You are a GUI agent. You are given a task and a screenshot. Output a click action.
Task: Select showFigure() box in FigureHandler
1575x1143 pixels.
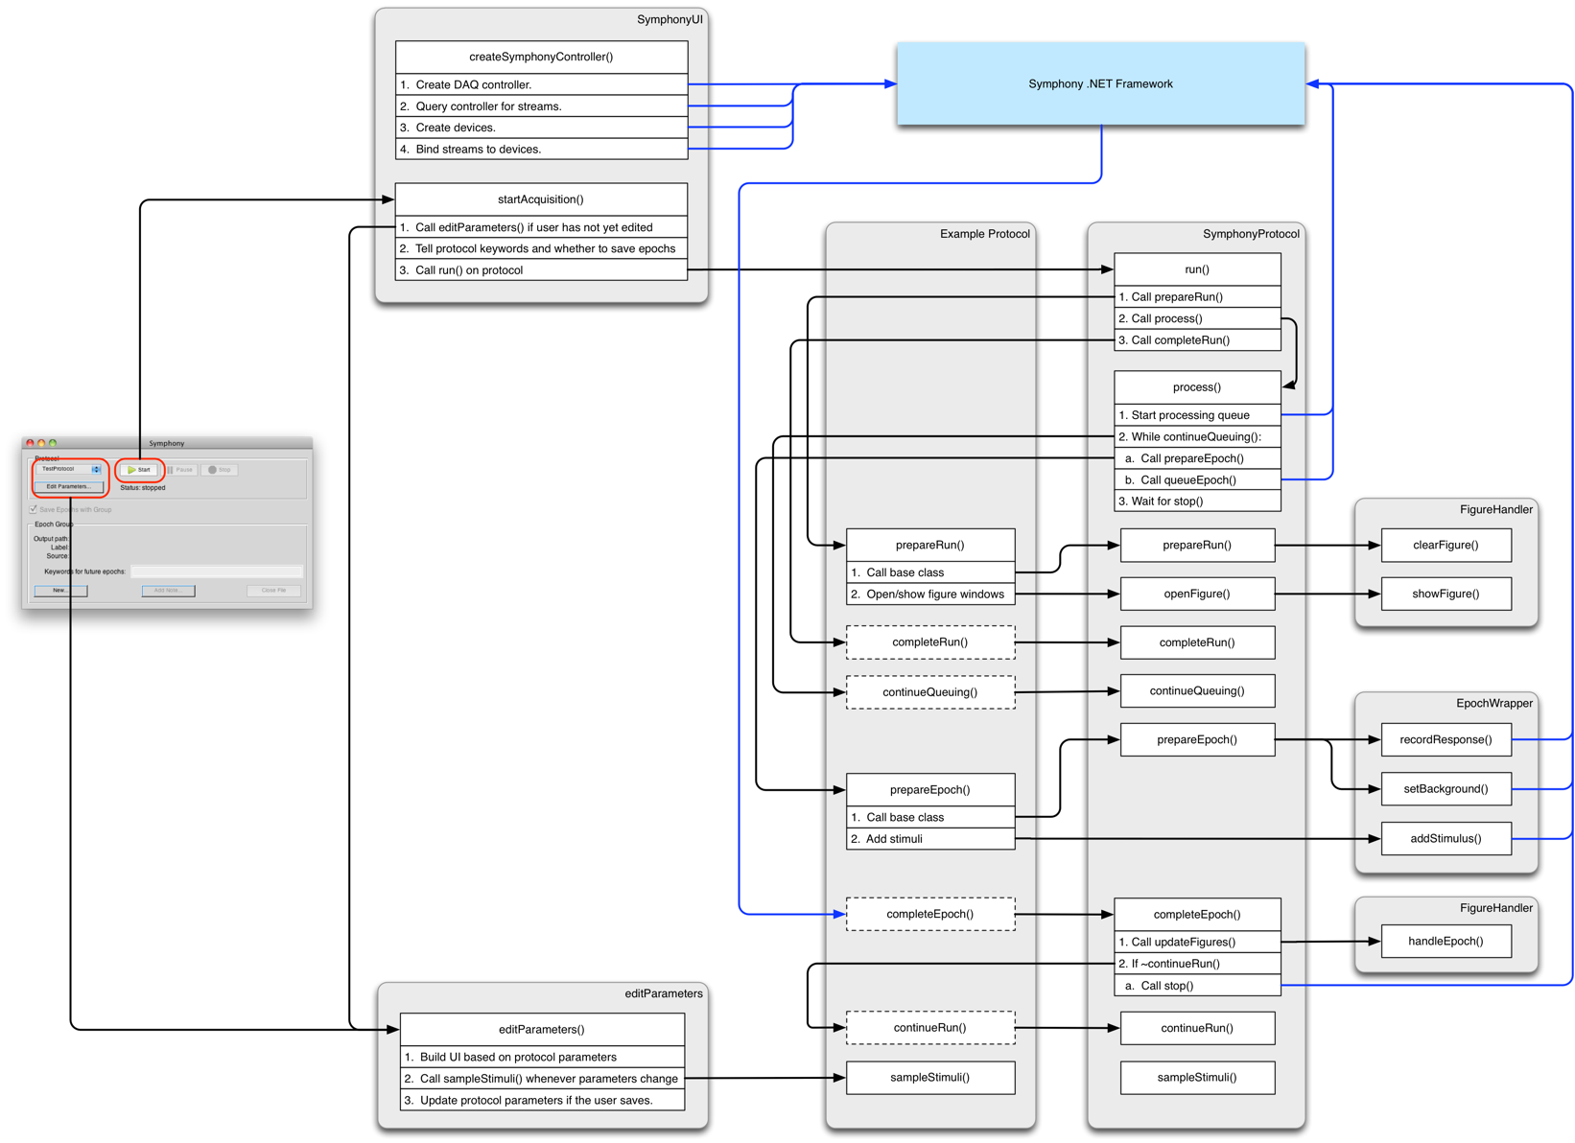tap(1446, 594)
